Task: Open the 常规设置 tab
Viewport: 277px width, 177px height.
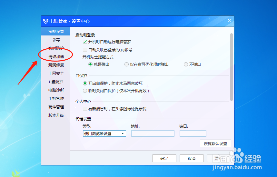Action: (x=56, y=32)
